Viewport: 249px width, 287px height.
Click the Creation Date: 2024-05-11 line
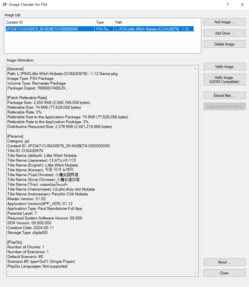[31, 228]
